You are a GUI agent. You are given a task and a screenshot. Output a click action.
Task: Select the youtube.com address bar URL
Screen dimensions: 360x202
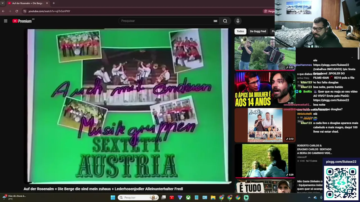point(49,11)
